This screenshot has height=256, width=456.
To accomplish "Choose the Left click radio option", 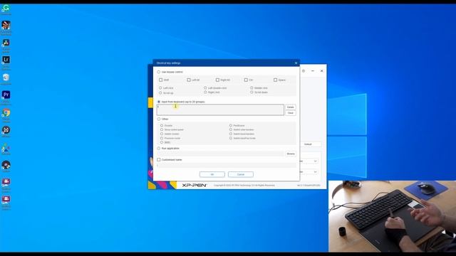I will click(x=160, y=87).
